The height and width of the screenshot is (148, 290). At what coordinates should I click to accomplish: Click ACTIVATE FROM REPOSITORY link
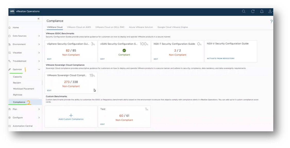pyautogui.click(x=221, y=58)
